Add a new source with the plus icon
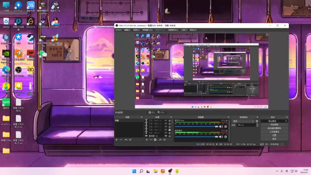This screenshot has height=175, width=311. pos(147,140)
